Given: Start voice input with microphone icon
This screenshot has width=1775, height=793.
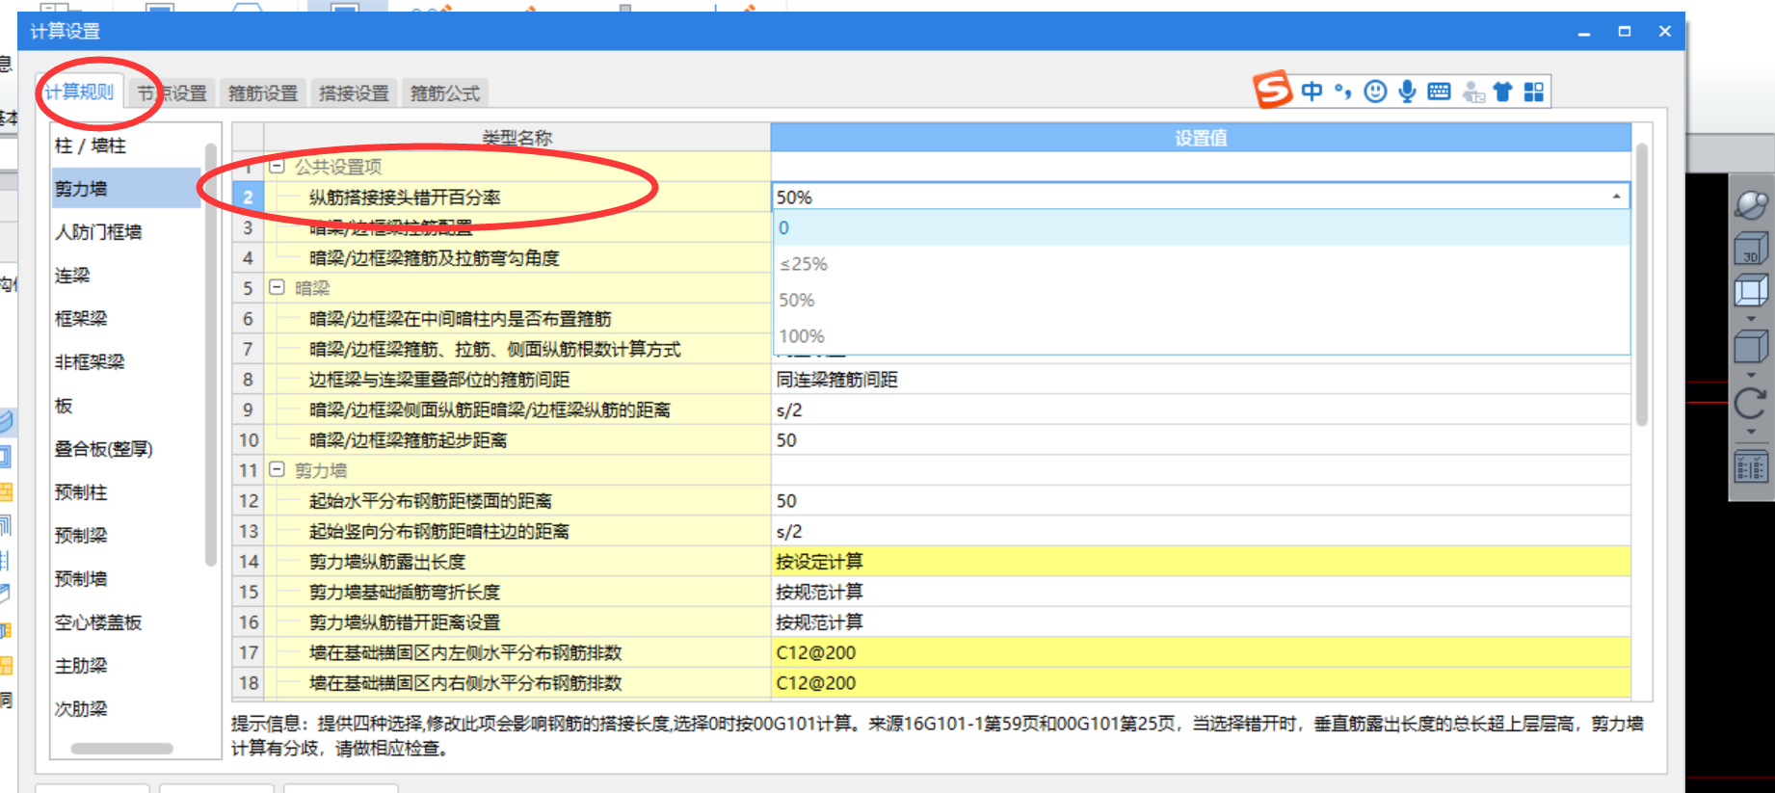Looking at the screenshot, I should pyautogui.click(x=1407, y=92).
